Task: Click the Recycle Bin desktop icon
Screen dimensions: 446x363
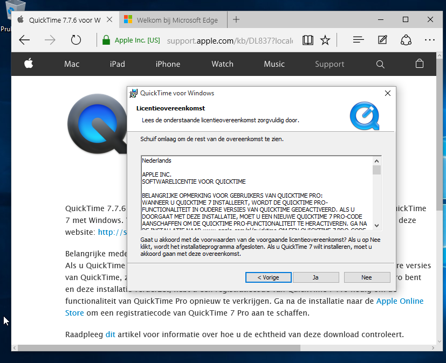Action: [x=15, y=10]
